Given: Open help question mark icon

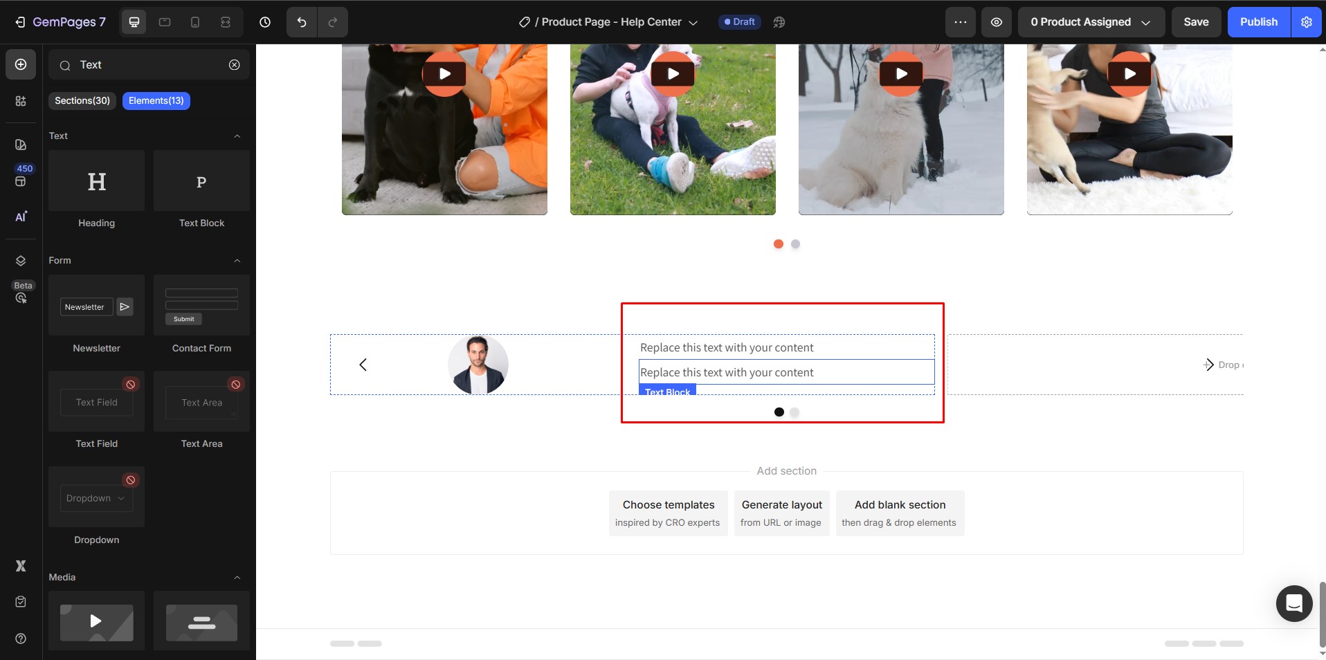Looking at the screenshot, I should click(x=21, y=639).
